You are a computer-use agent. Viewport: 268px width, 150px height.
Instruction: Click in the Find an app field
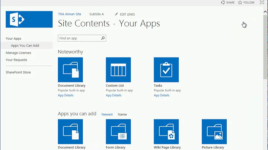(79, 38)
